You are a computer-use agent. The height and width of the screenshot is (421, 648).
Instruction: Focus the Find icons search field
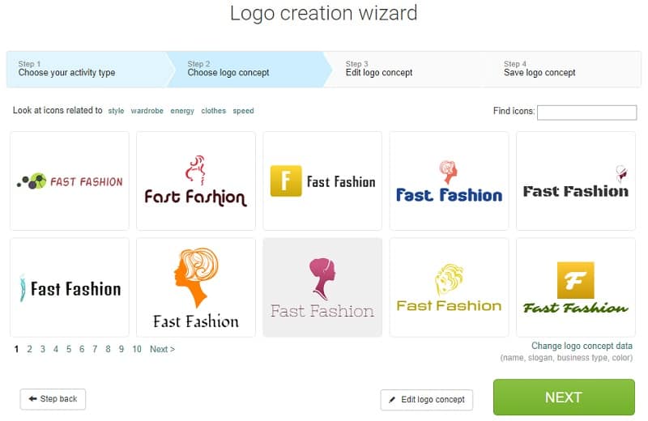(x=586, y=113)
